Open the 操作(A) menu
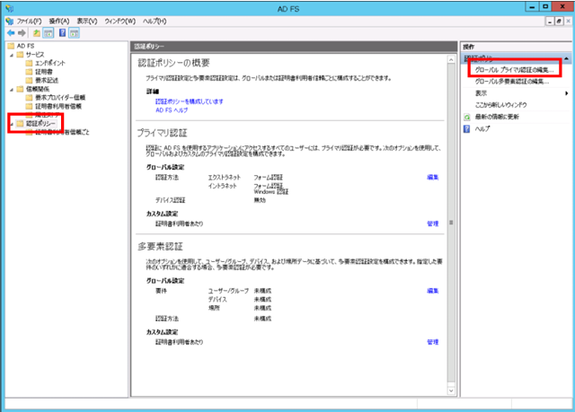The image size is (575, 412). click(59, 22)
